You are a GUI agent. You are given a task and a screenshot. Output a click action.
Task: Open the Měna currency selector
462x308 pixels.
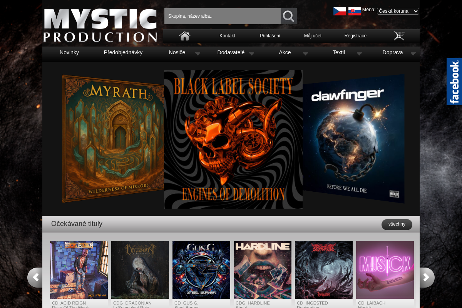tap(398, 11)
